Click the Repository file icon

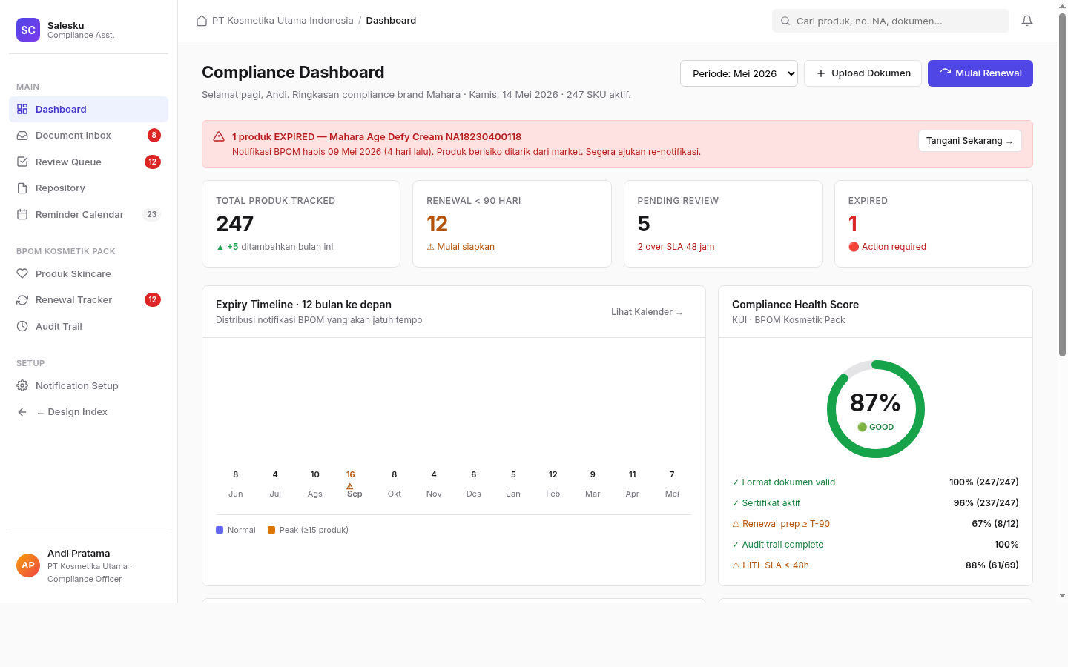point(22,188)
